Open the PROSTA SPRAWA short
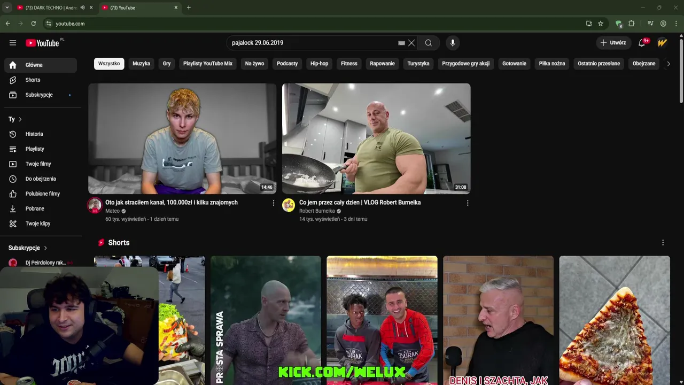This screenshot has width=684, height=385. (x=266, y=320)
